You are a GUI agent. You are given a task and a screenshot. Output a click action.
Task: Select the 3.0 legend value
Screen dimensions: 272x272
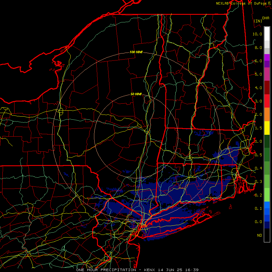click(258, 101)
